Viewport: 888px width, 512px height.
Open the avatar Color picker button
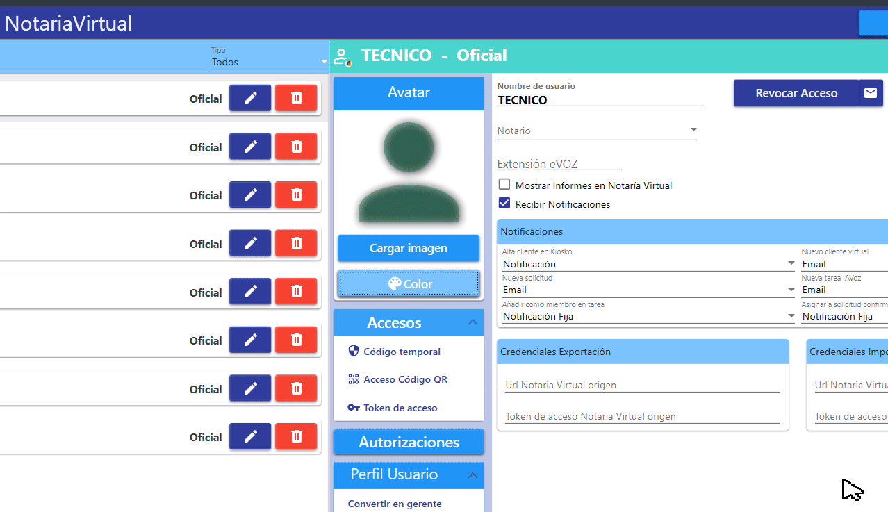pyautogui.click(x=409, y=284)
